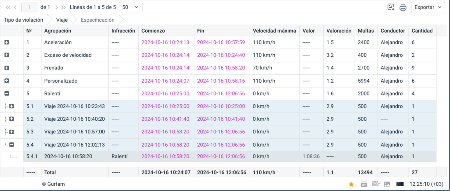Viewport: 450px width, 191px height.
Task: Click the orange star icon in footer
Action: pos(351,184)
